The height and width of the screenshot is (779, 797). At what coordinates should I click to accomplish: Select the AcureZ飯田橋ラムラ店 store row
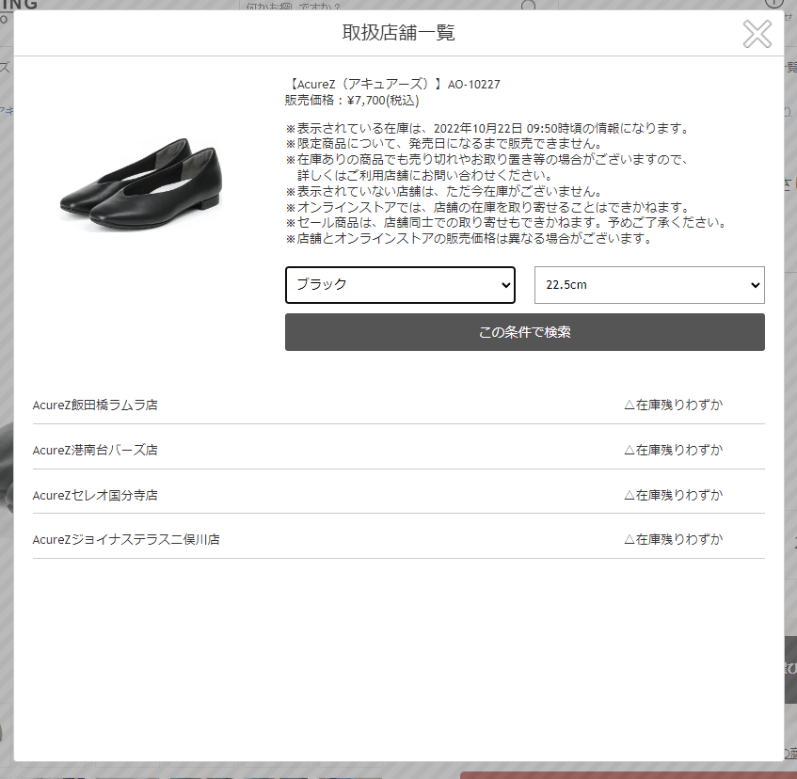[x=95, y=405]
